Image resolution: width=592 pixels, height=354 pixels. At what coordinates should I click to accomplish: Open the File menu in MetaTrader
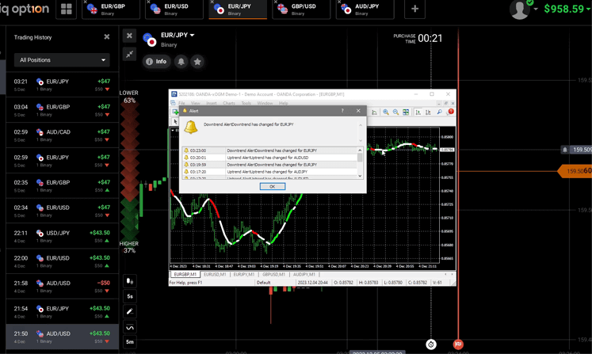click(181, 103)
